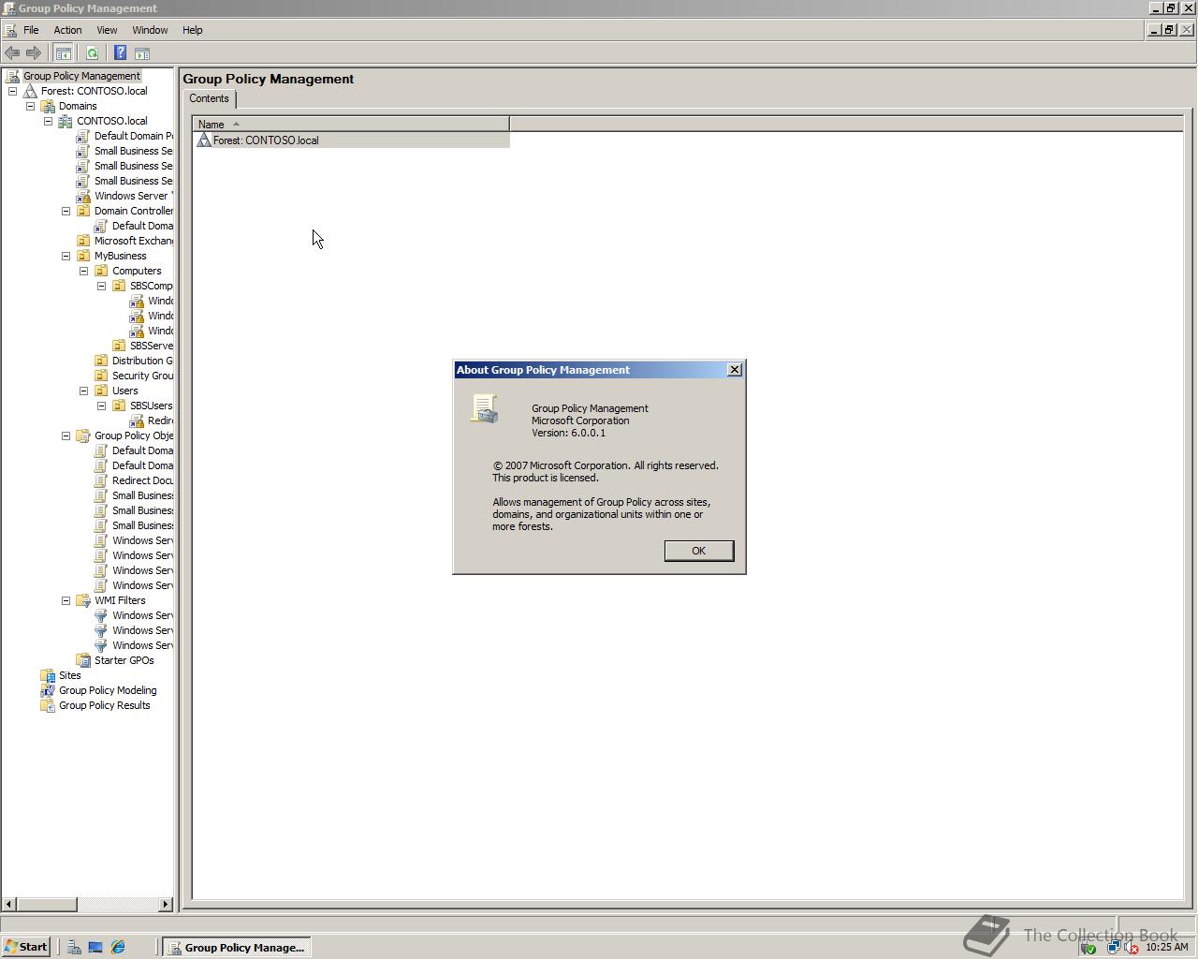Click the Security Groups OU folder icon
The height and width of the screenshot is (959, 1198).
tap(101, 376)
